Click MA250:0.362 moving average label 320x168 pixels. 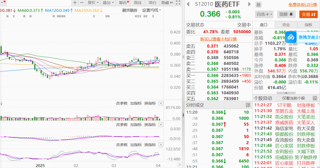pos(89,10)
